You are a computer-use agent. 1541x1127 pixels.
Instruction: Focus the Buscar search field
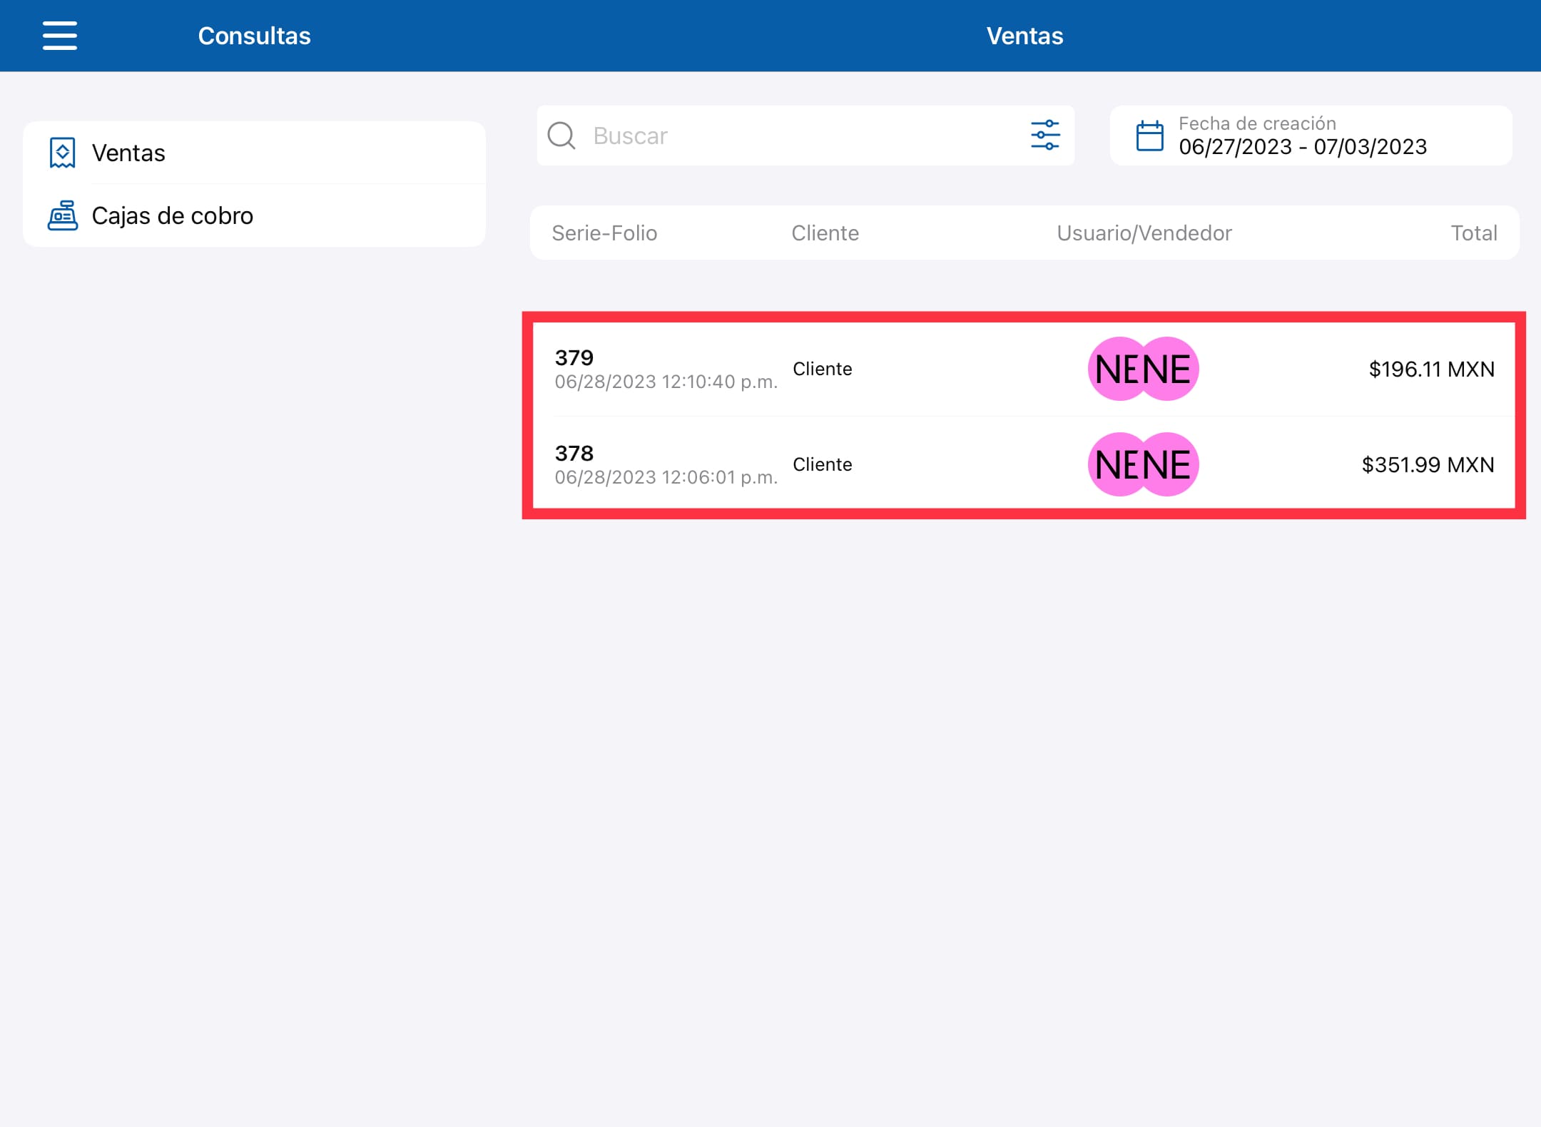(805, 136)
